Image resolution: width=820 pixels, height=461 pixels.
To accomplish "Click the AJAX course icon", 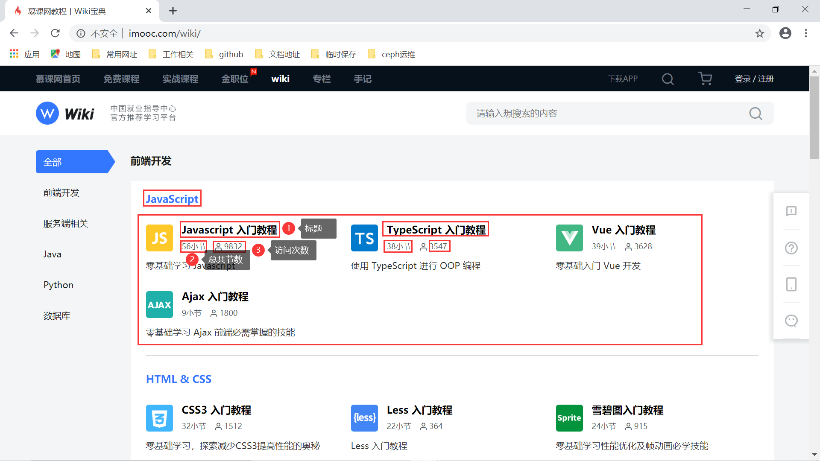I will coord(159,304).
